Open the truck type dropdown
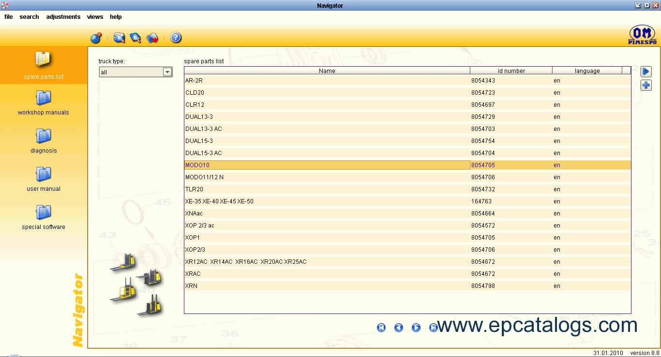This screenshot has width=661, height=357. click(135, 72)
